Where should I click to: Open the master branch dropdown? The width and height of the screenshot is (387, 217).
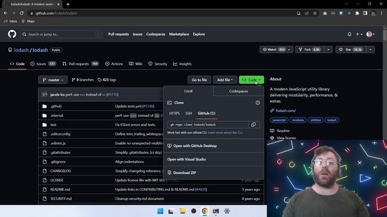53,80
